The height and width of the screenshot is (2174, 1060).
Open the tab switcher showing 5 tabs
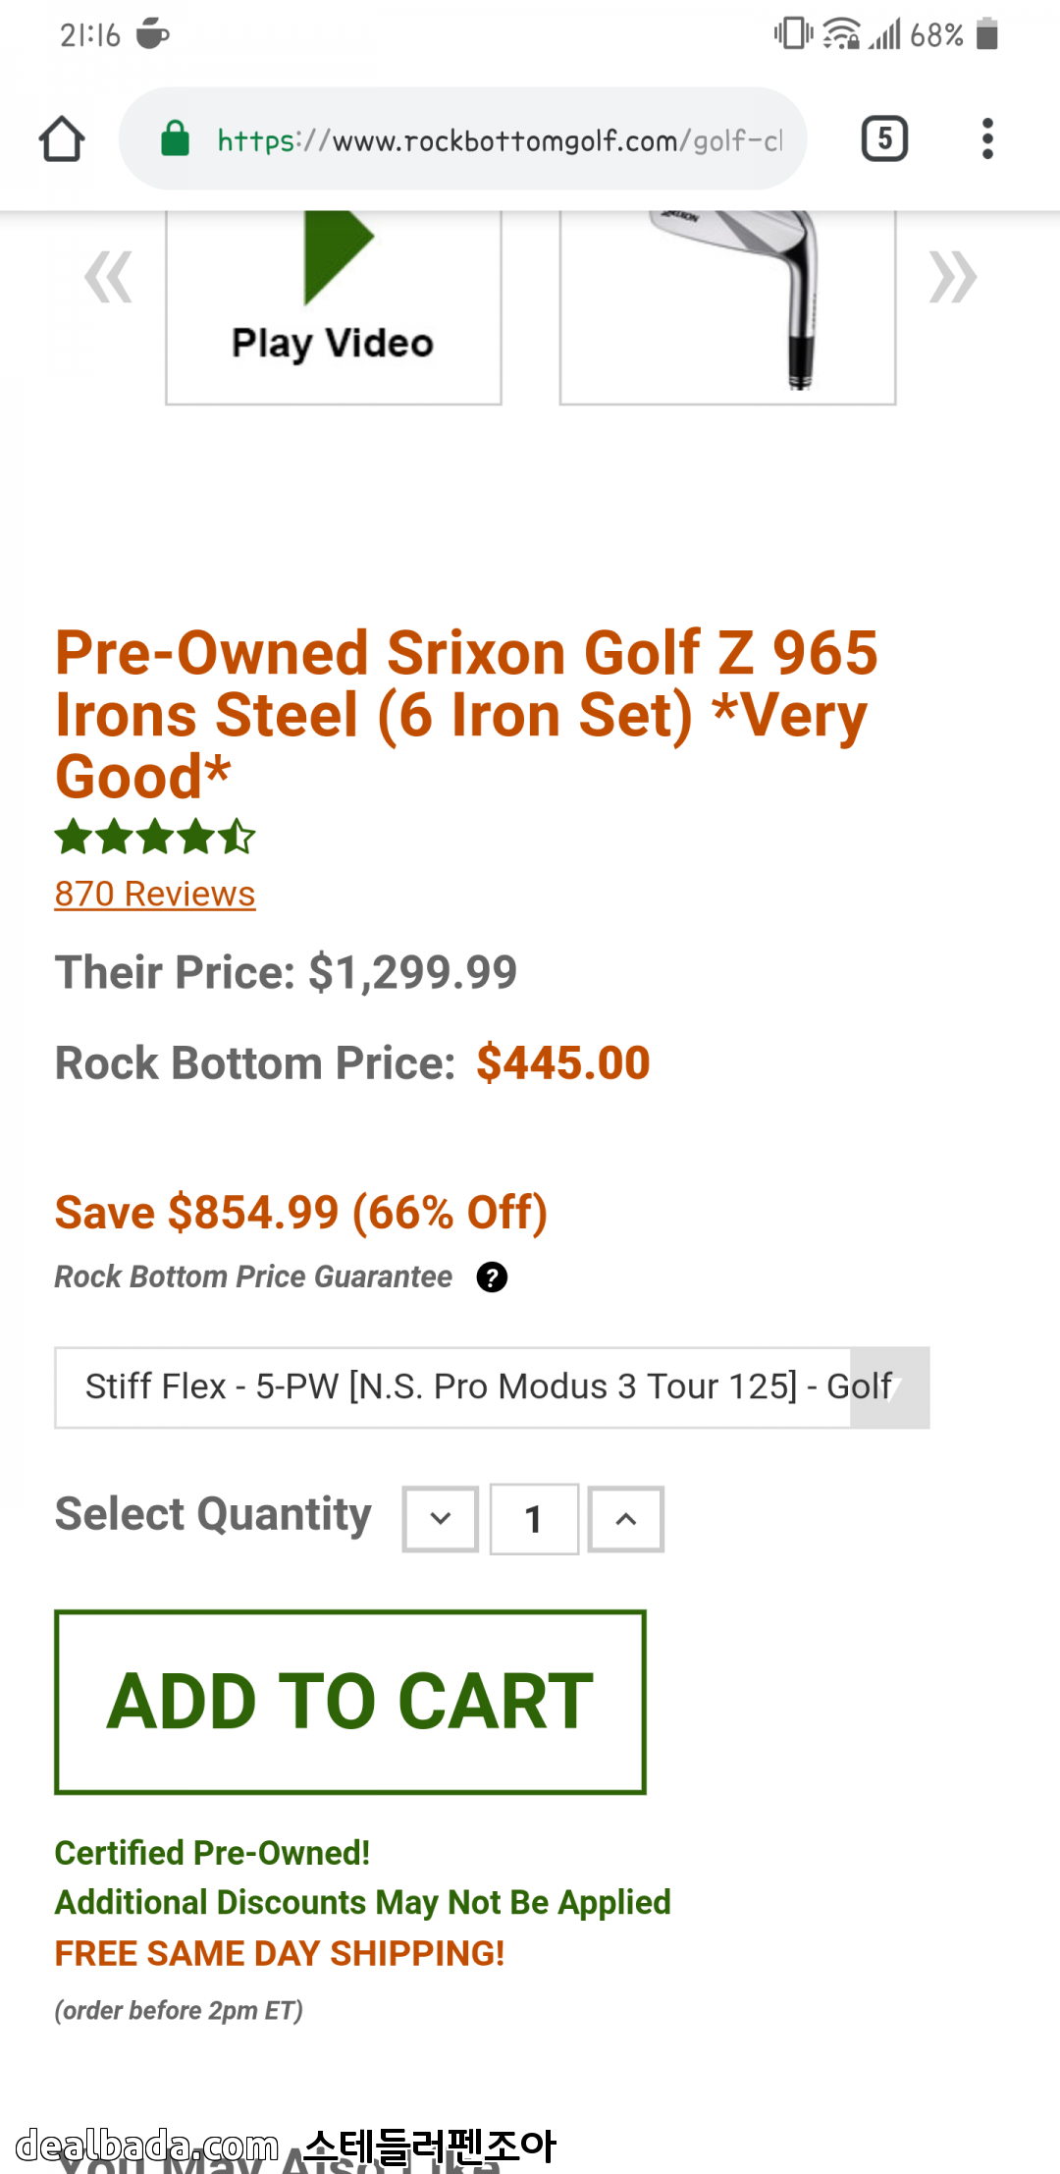pos(883,138)
